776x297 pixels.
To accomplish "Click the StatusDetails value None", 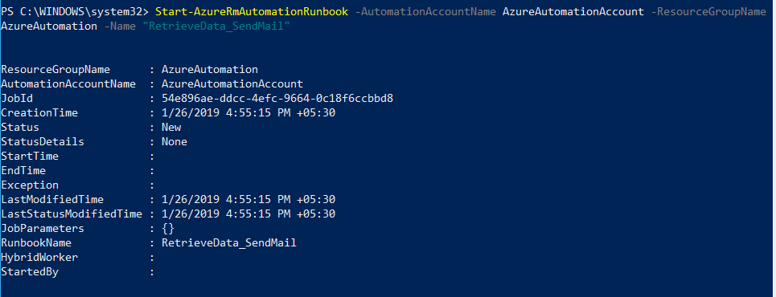I will click(174, 142).
